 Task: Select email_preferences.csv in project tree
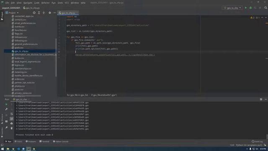(25, 23)
